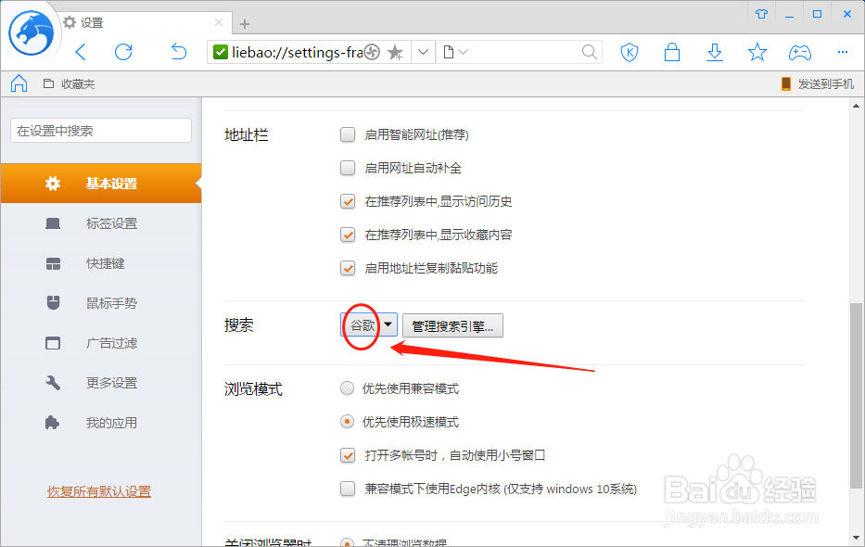Screen dimensions: 865x547
Task: Click the K security shield icon
Action: point(630,52)
